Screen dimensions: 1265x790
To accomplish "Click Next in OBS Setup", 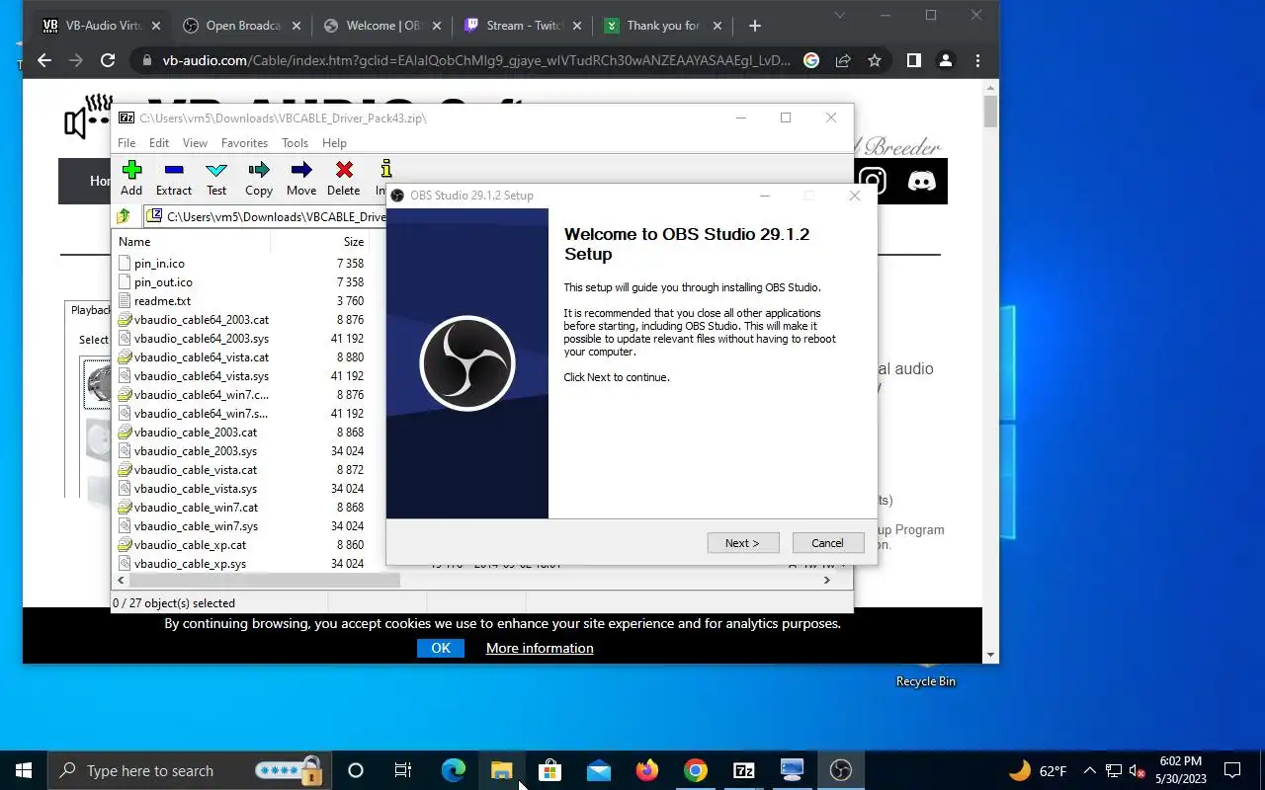I will [x=743, y=543].
